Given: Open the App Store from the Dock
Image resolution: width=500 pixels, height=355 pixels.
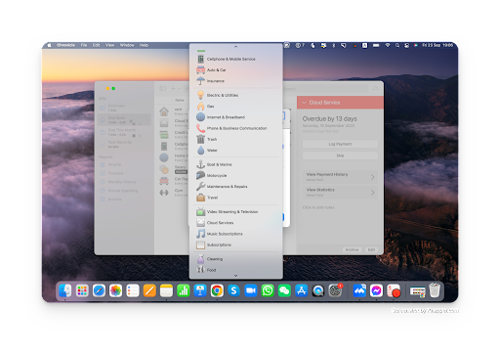Looking at the screenshot, I should [302, 290].
